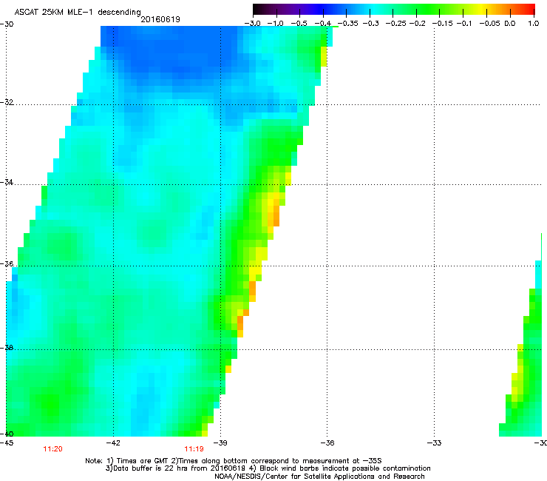Click the latitude axis label -30
The width and height of the screenshot is (547, 481).
(x=7, y=24)
